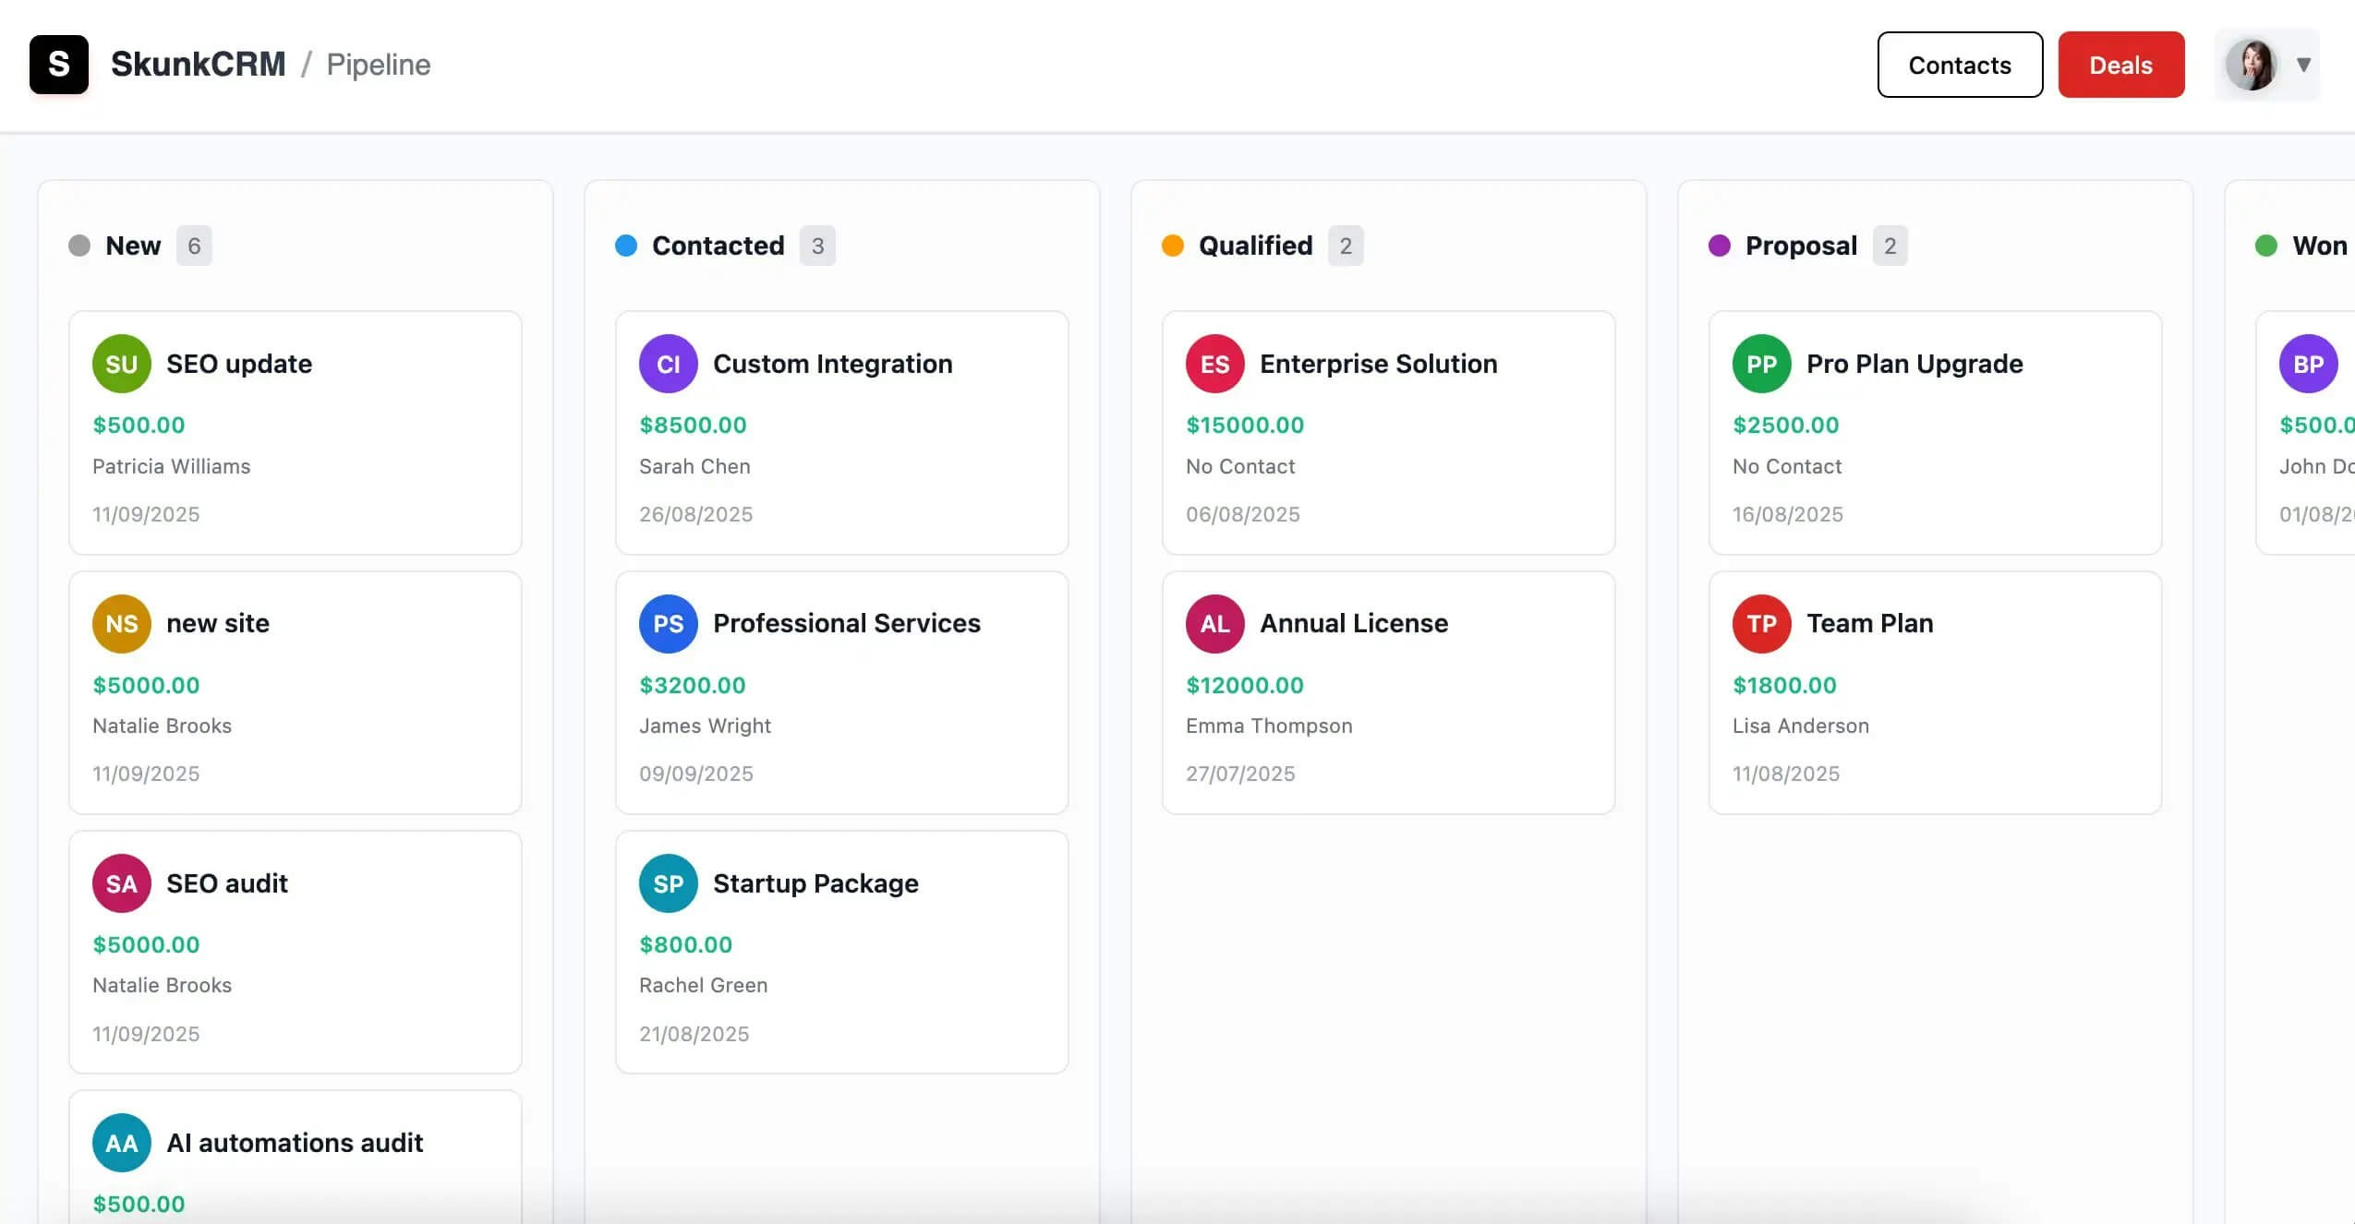Click the NS icon on new site deal
Screen dimensions: 2355x1224
coord(121,623)
